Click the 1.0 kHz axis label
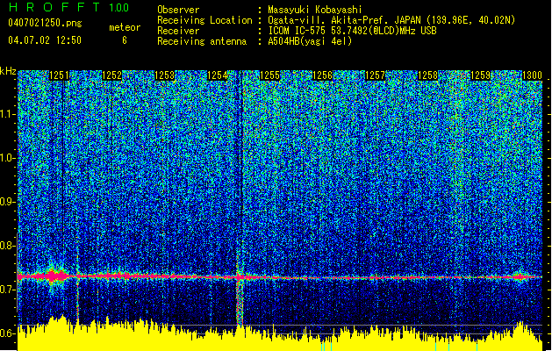 coord(8,158)
